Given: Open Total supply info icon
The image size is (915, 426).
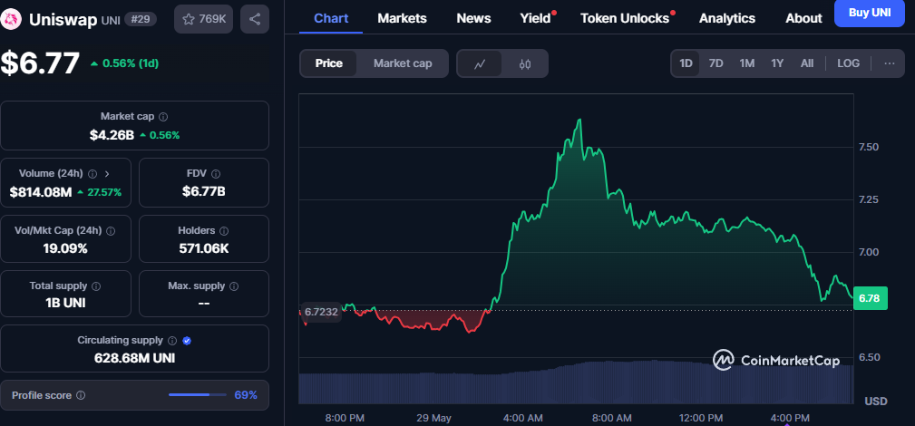Looking at the screenshot, I should (x=96, y=286).
